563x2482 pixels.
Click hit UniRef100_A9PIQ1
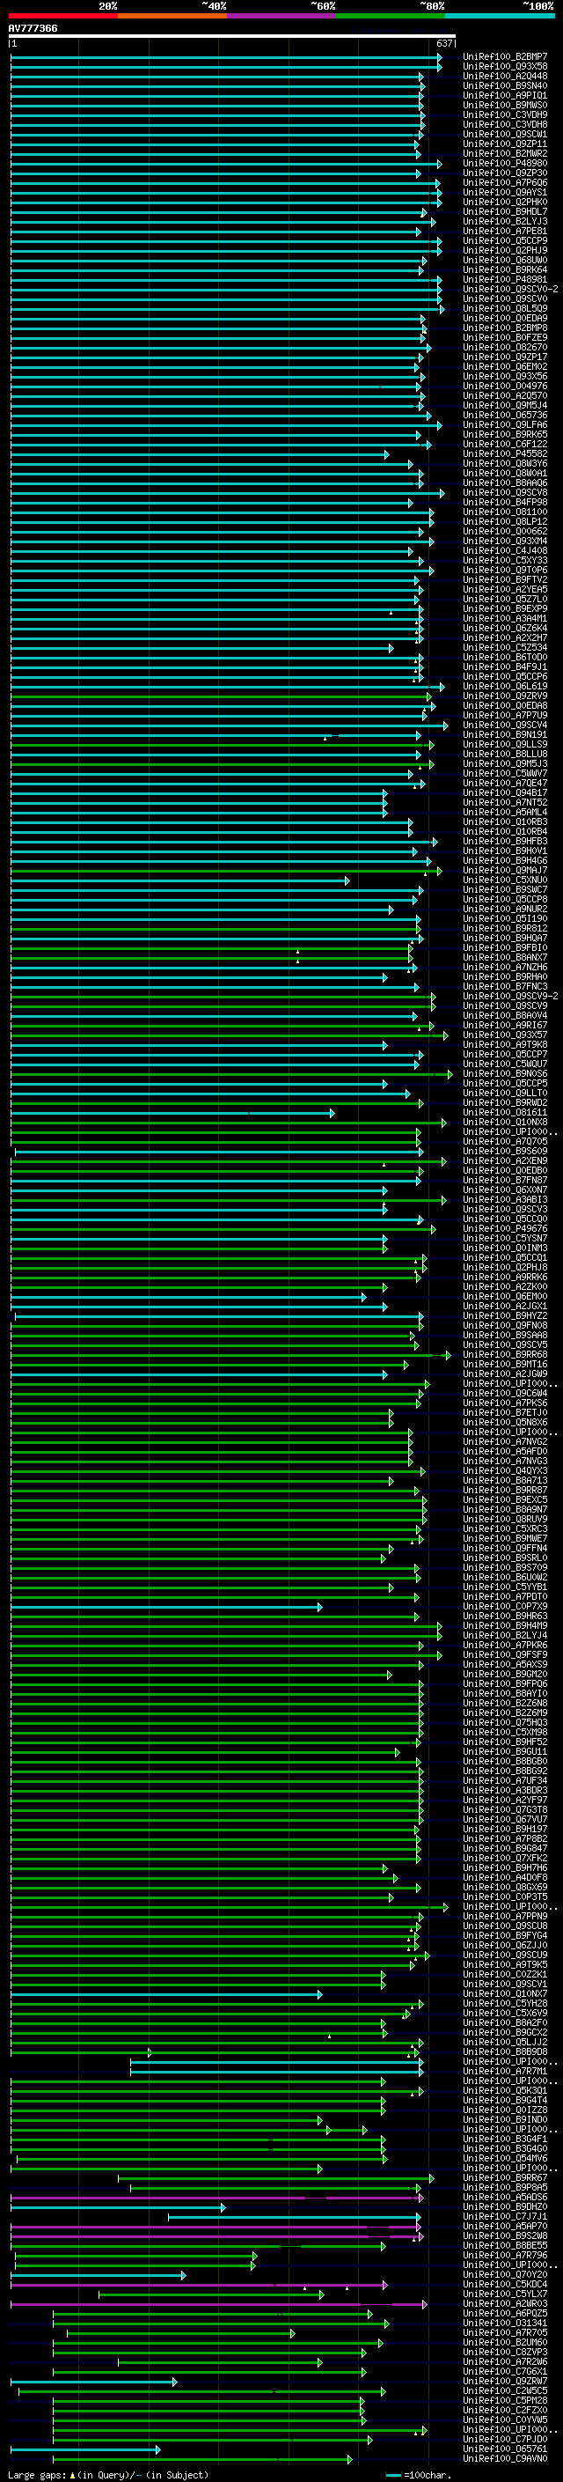504,95
